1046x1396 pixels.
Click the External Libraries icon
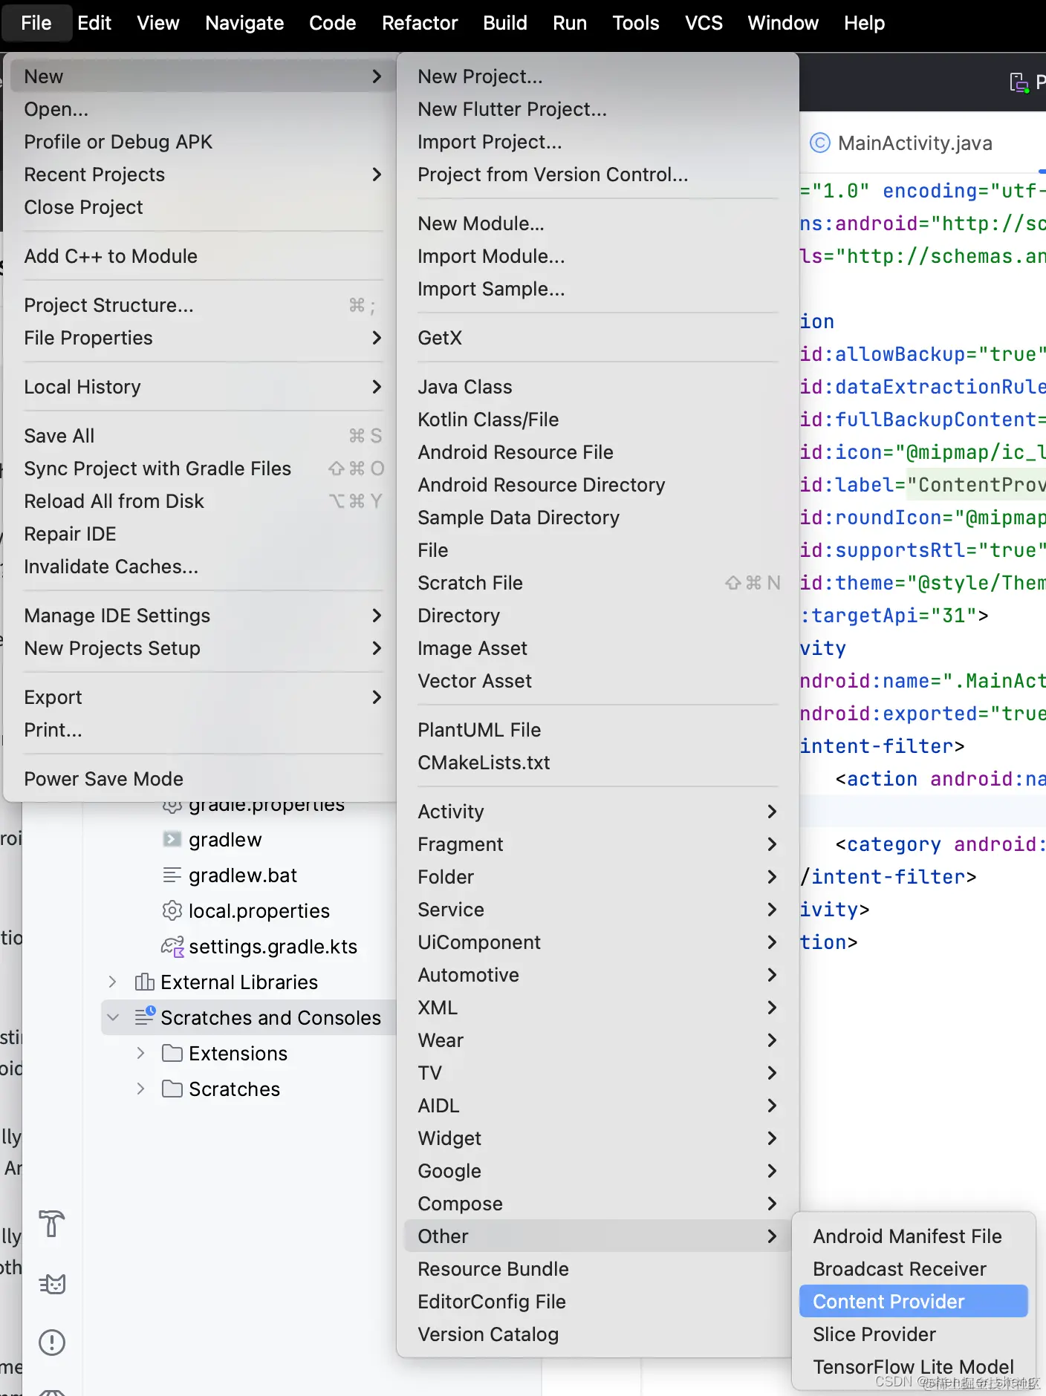(x=144, y=982)
